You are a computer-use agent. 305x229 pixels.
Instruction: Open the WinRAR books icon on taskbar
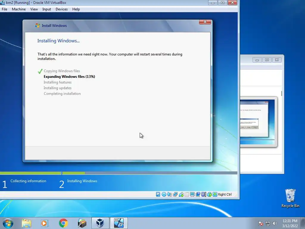pyautogui.click(x=82, y=223)
